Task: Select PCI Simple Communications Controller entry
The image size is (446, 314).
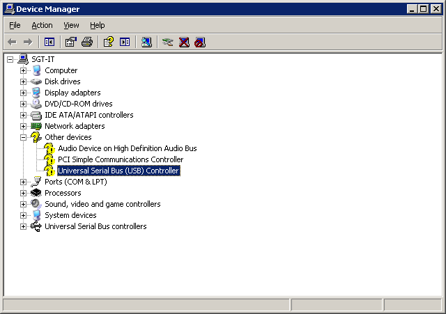Action: (x=121, y=159)
